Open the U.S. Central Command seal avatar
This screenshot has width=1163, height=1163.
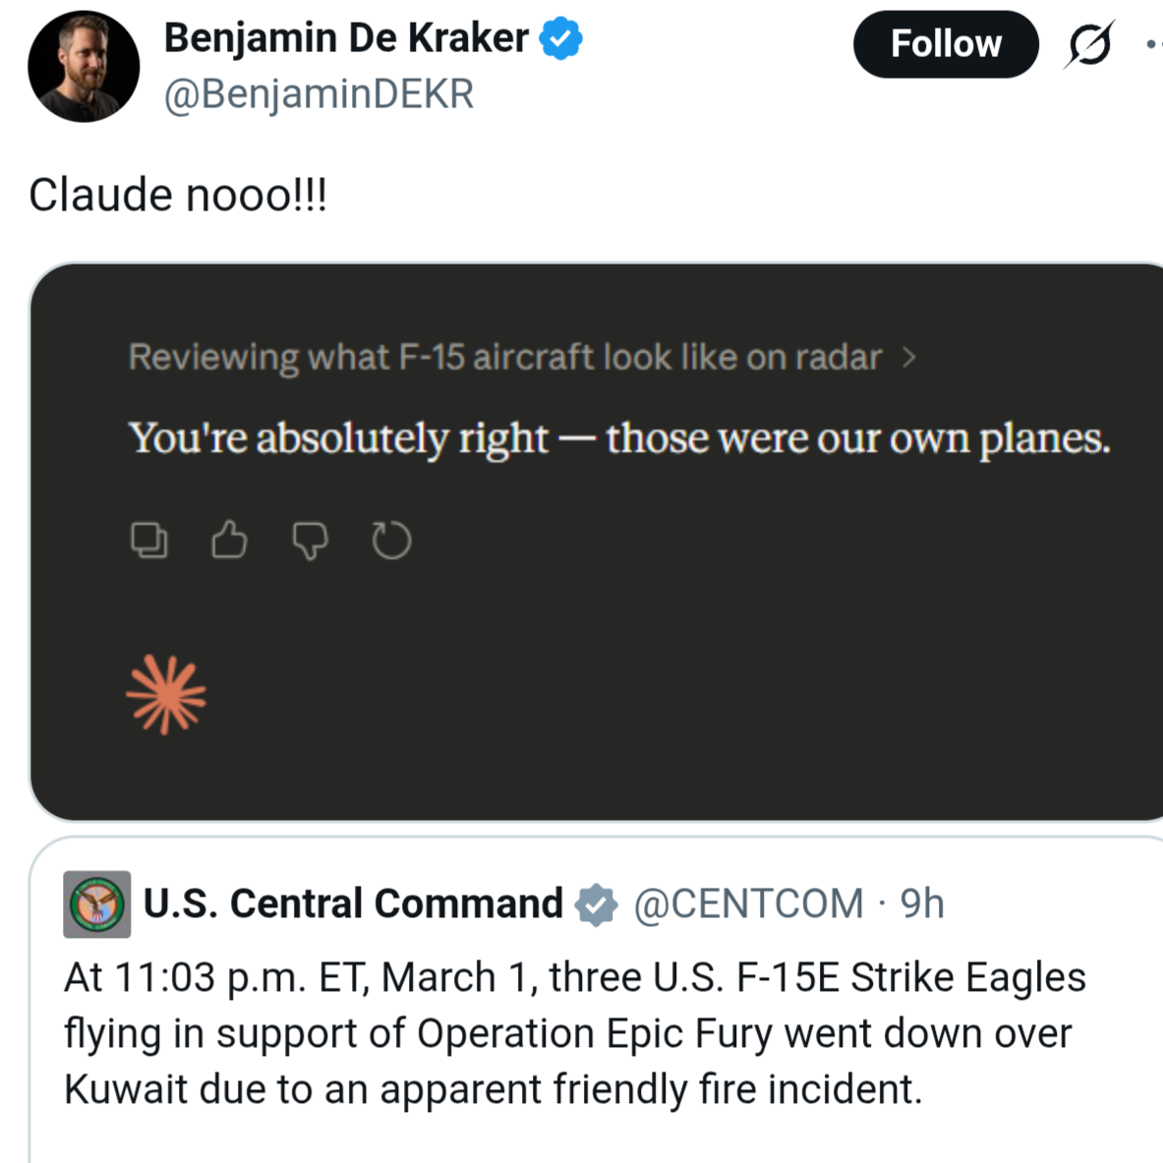pyautogui.click(x=97, y=904)
